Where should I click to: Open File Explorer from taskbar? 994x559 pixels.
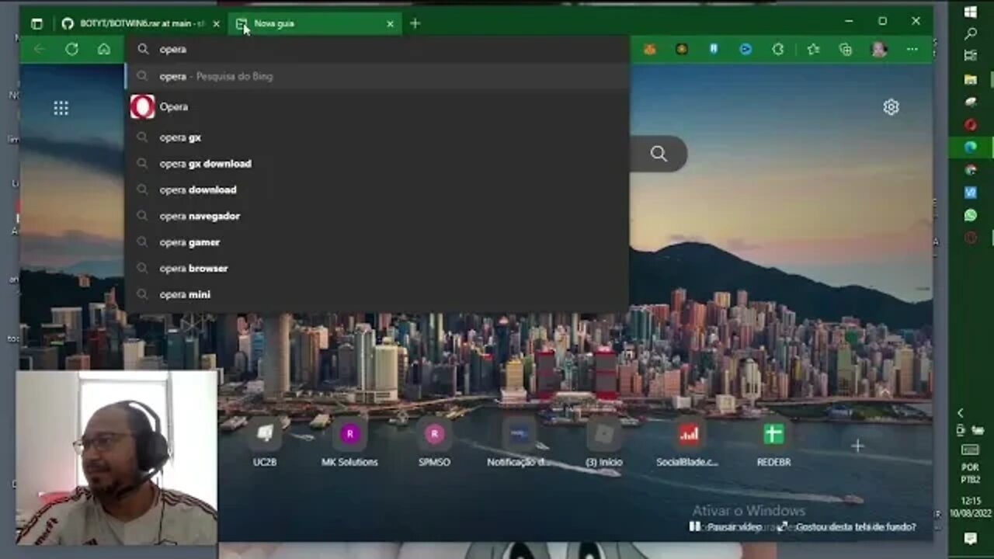coord(971,79)
